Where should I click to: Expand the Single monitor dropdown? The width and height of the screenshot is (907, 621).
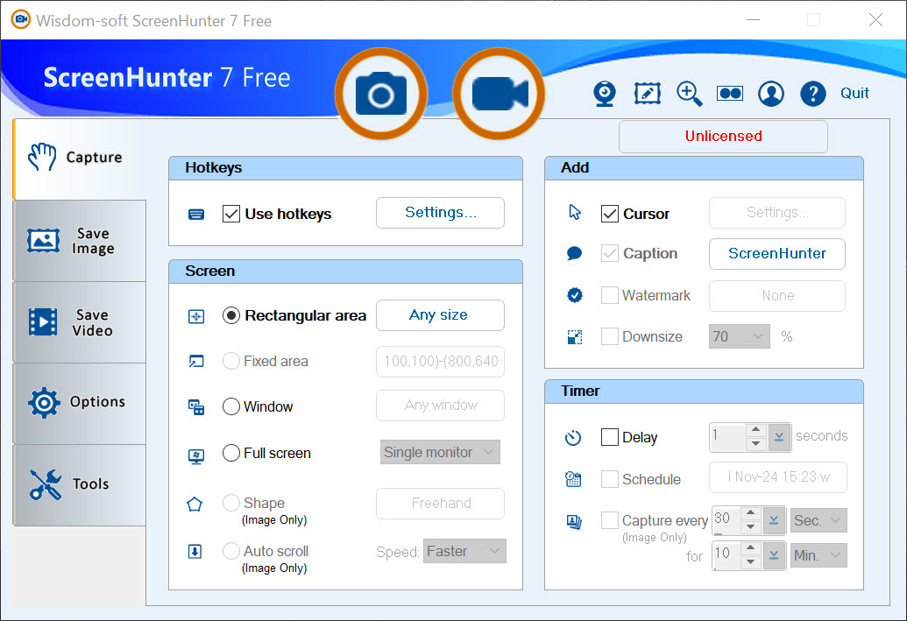441,453
